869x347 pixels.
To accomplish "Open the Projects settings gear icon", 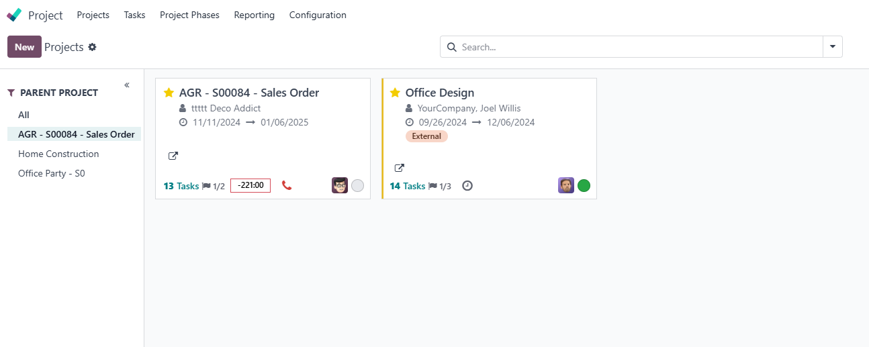I will tap(93, 47).
